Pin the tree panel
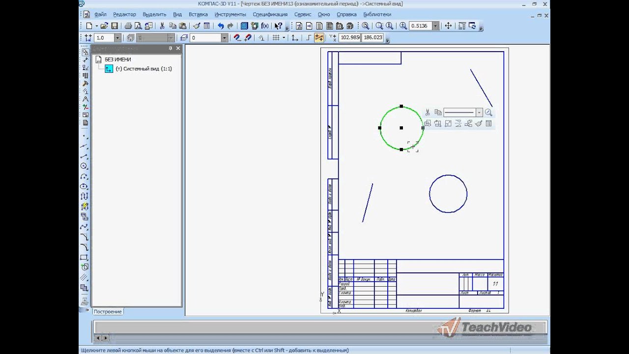 point(171,48)
